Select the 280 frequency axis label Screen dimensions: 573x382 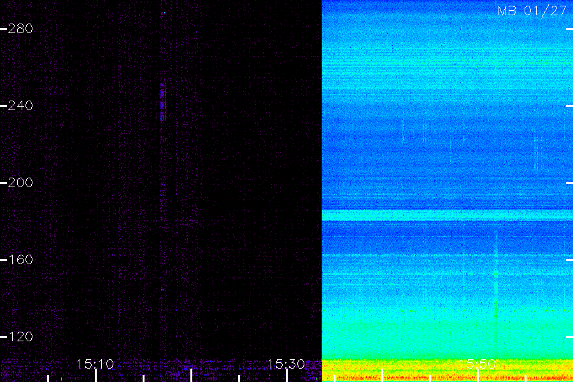coord(20,29)
